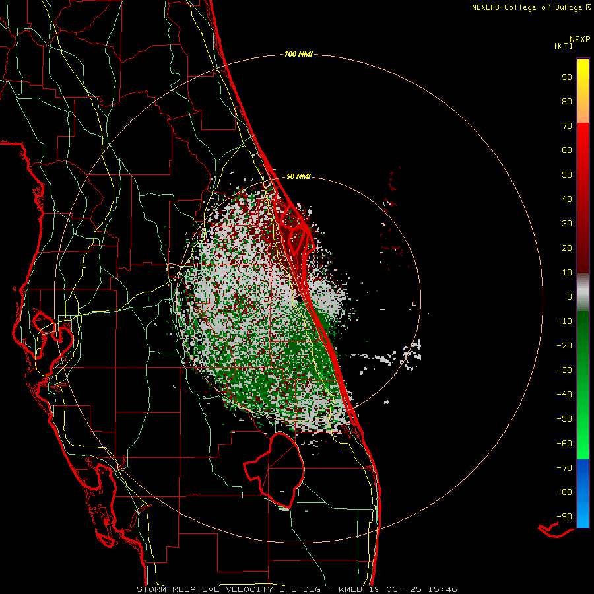
Task: Click the KMLB radar site identifier
Action: 350,589
